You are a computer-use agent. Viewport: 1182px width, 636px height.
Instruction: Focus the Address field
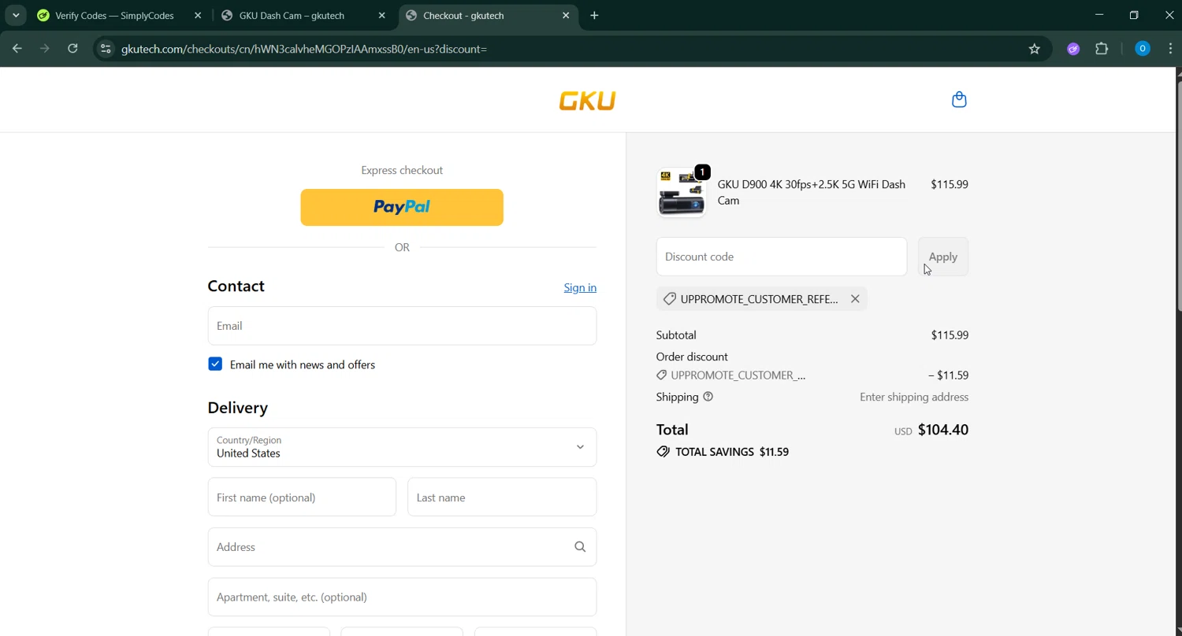click(x=402, y=547)
